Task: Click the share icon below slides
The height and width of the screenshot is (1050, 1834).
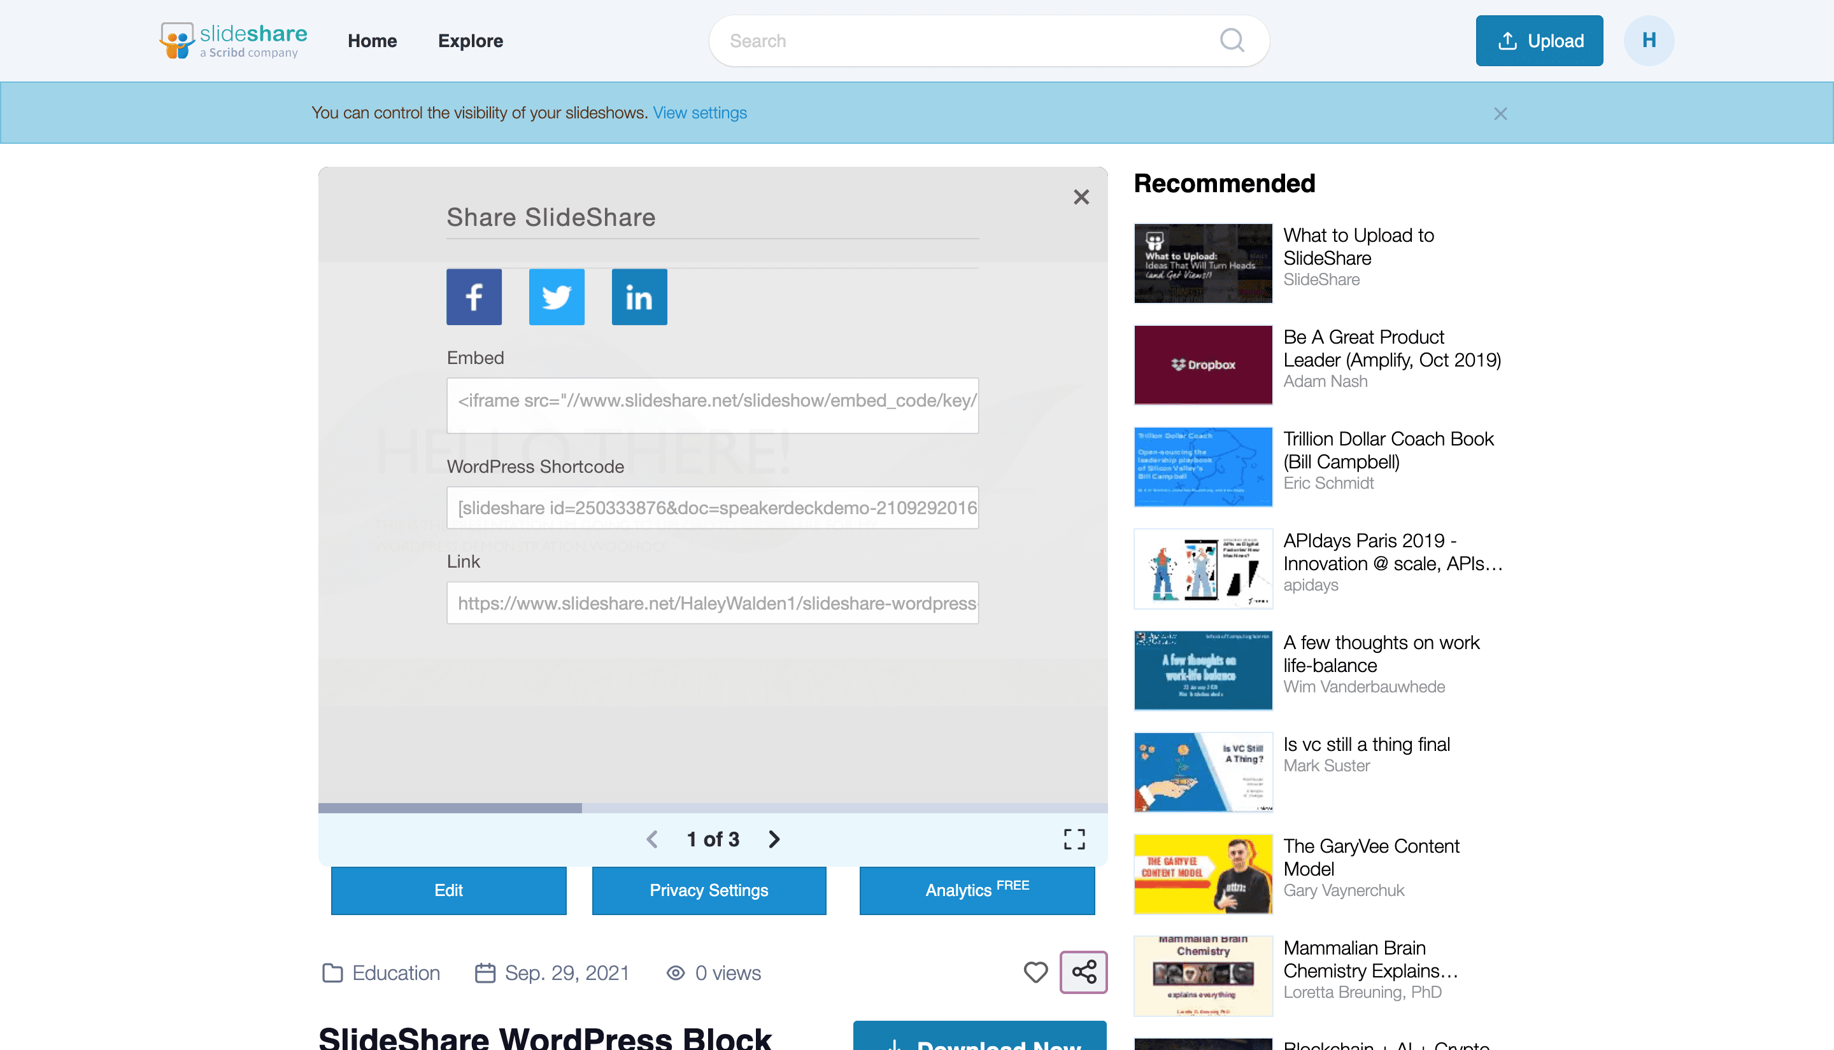Action: pyautogui.click(x=1083, y=972)
